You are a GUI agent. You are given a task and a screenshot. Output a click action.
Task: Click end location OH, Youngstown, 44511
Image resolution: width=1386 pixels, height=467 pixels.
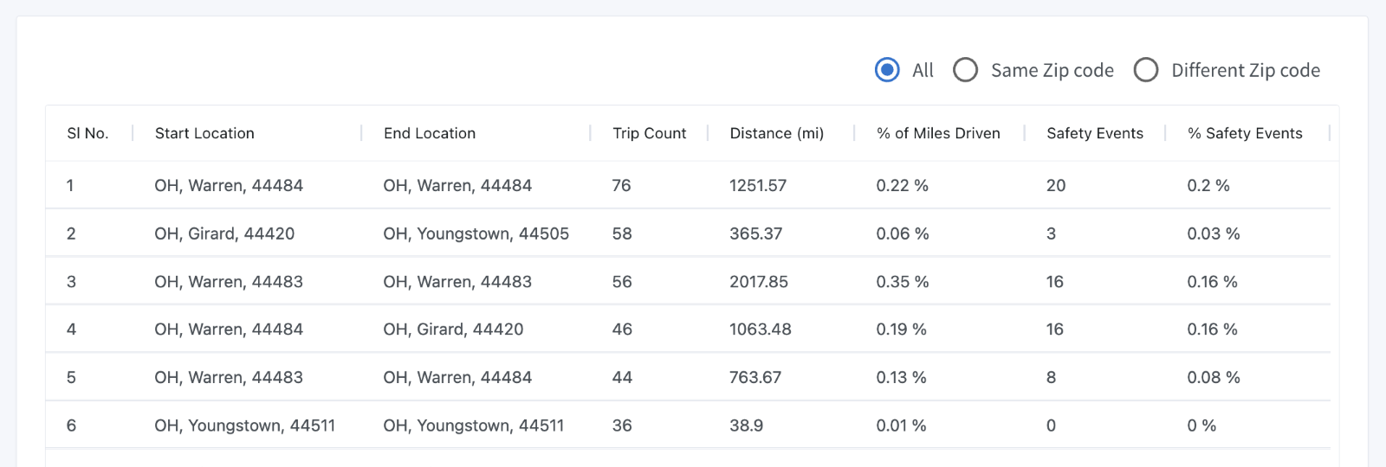[473, 425]
